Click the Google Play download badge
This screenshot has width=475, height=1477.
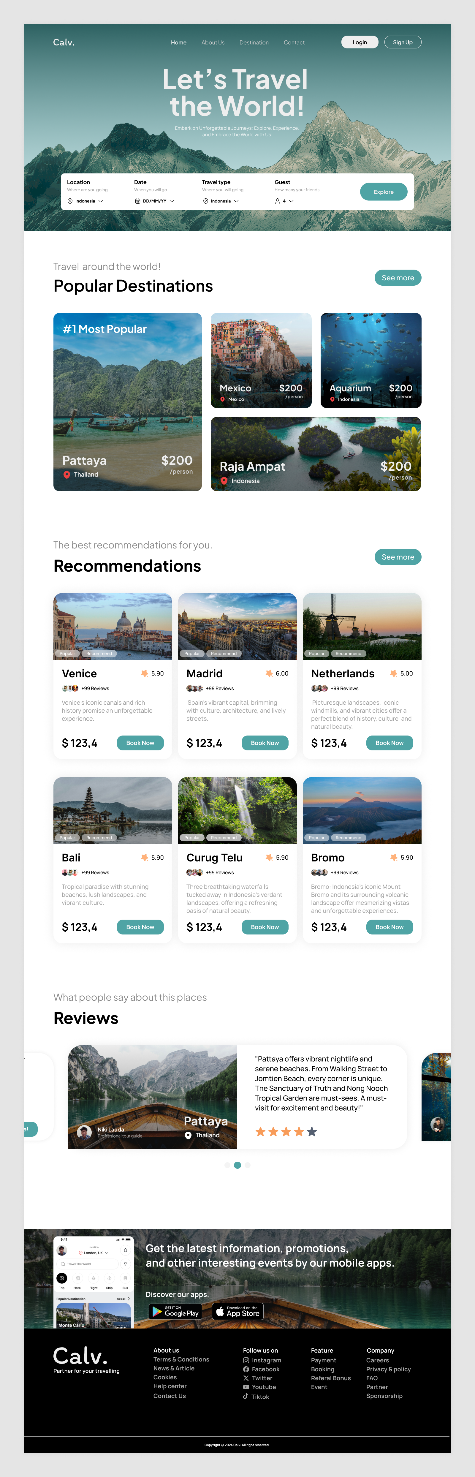point(175,1311)
